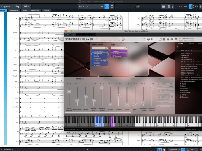Select the Legato articulation
The height and width of the screenshot is (151, 202).
(x=100, y=56)
